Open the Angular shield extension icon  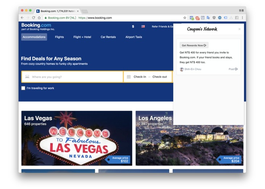point(214,18)
